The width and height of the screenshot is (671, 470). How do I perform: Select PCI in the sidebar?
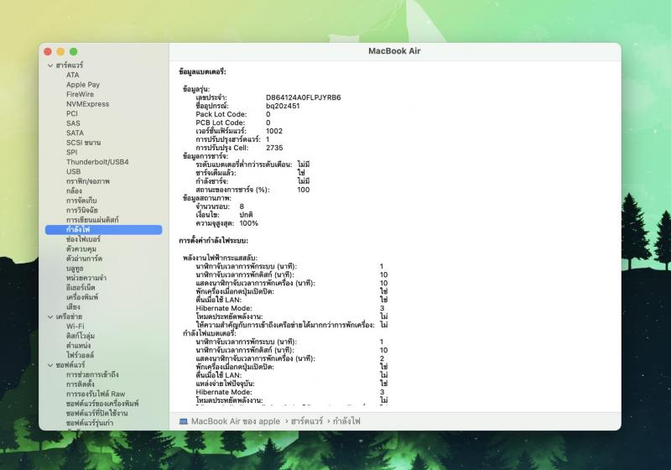click(72, 113)
